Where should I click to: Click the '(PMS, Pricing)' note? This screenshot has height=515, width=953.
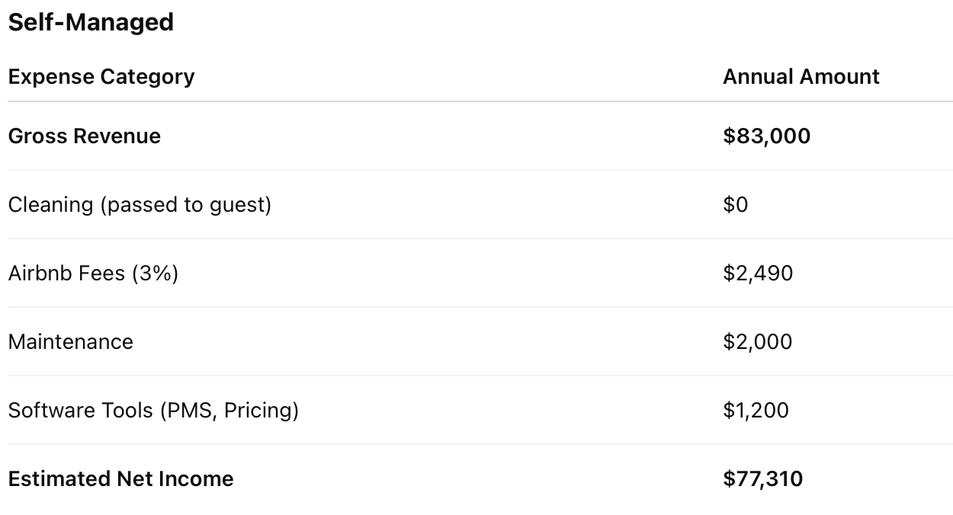229,411
